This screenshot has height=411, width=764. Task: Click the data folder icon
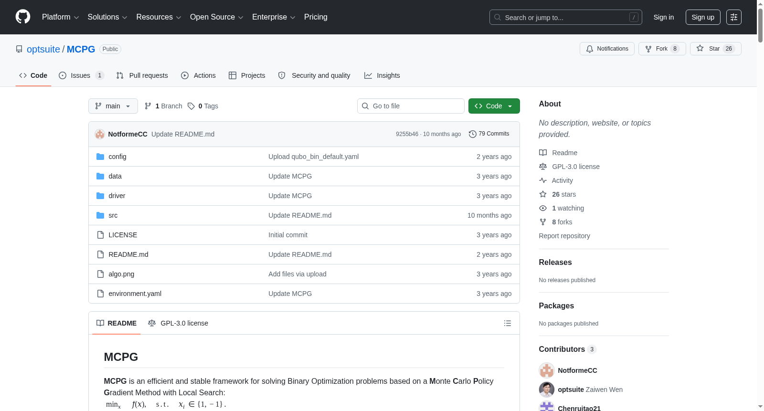click(100, 176)
